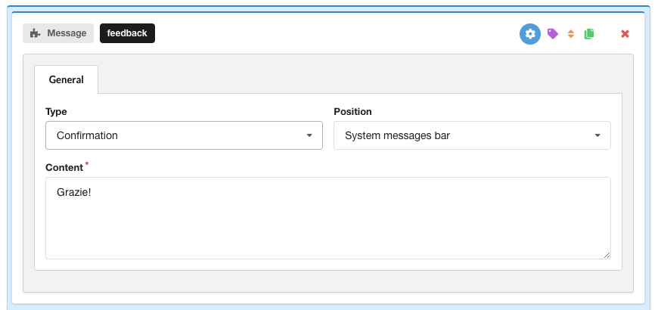Click the black feedback label

[127, 33]
